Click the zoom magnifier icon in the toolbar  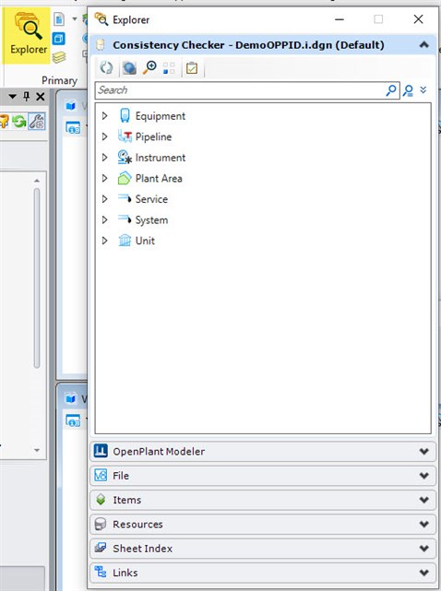149,68
